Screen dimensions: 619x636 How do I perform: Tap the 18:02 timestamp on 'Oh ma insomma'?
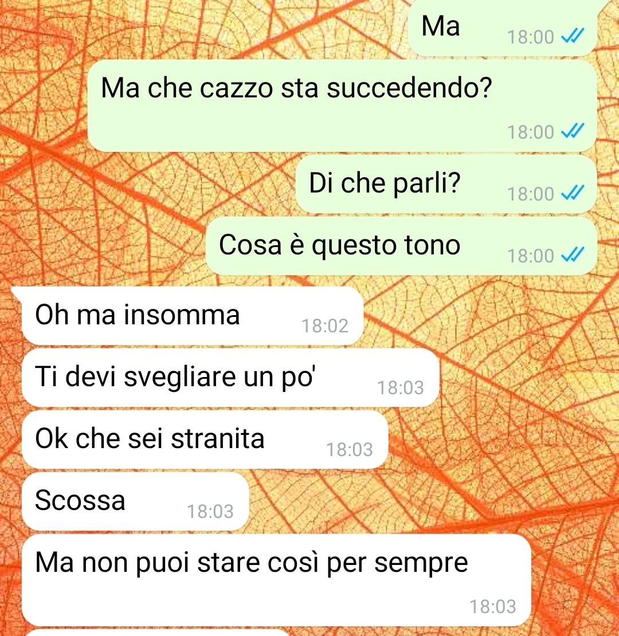325,325
